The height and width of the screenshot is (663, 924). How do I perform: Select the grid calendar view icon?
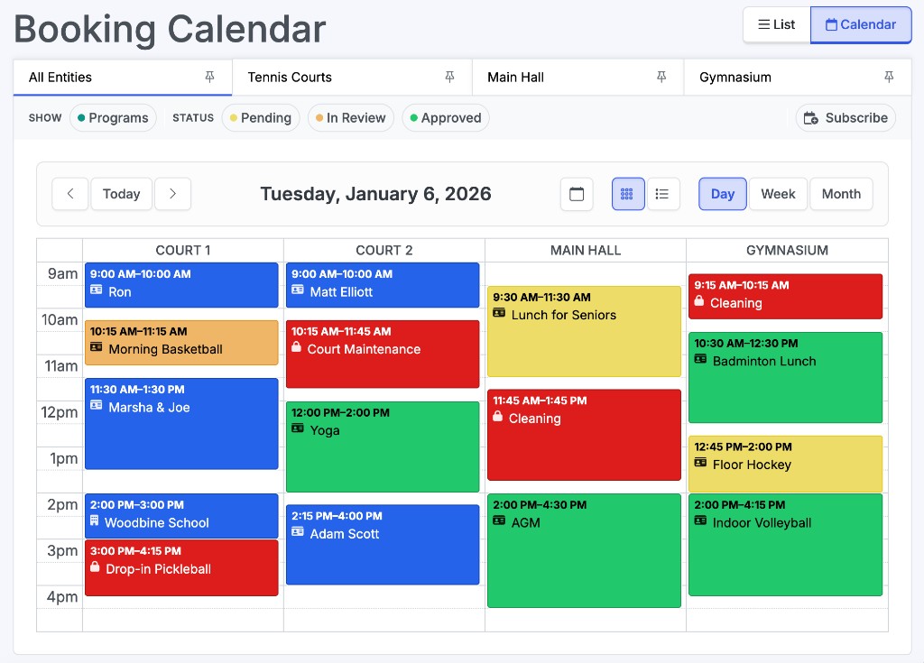coord(628,193)
